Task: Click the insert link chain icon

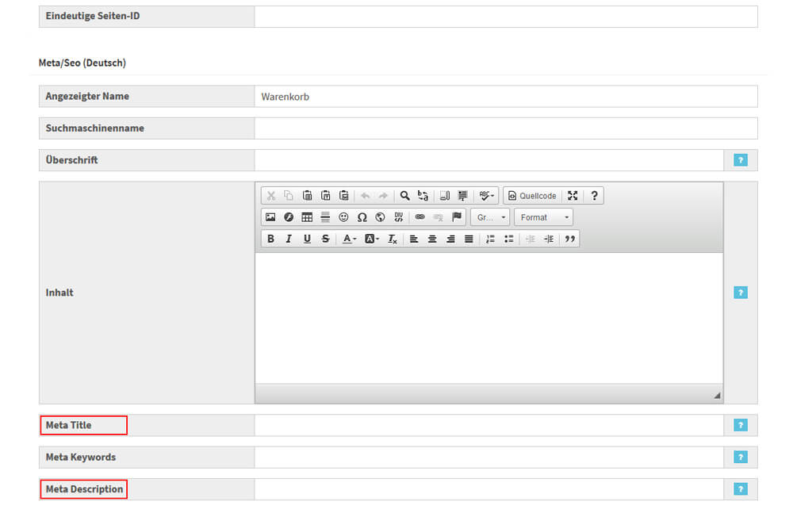Action: pyautogui.click(x=419, y=217)
